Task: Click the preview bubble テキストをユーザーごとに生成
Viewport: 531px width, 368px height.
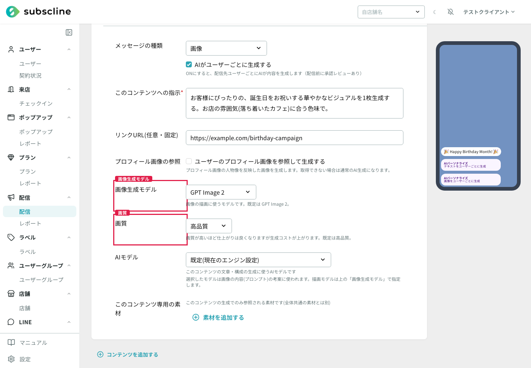Action: coord(471,165)
